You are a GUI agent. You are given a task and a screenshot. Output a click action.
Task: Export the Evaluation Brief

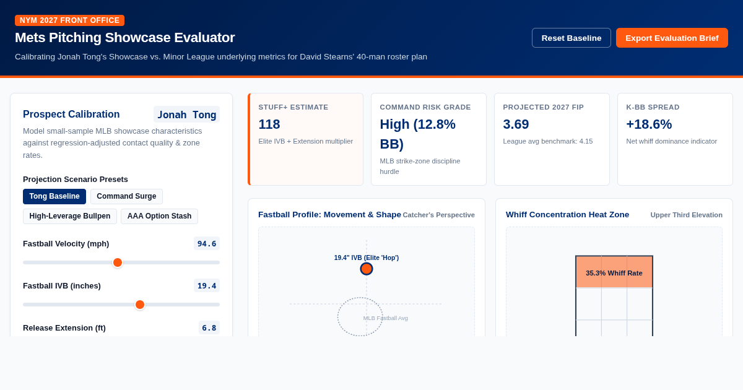pos(672,38)
